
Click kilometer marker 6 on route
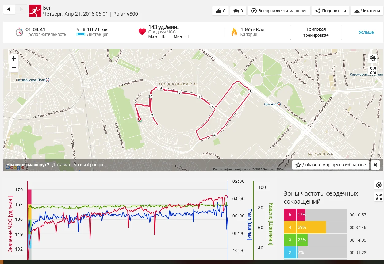[x=161, y=89]
